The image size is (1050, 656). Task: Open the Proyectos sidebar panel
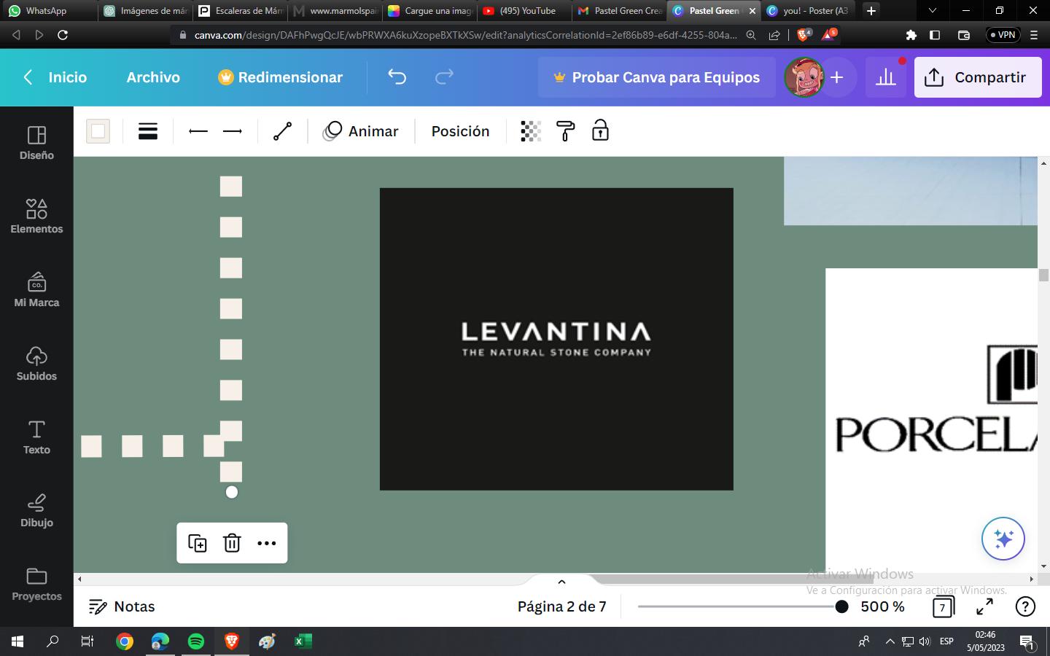[36, 585]
